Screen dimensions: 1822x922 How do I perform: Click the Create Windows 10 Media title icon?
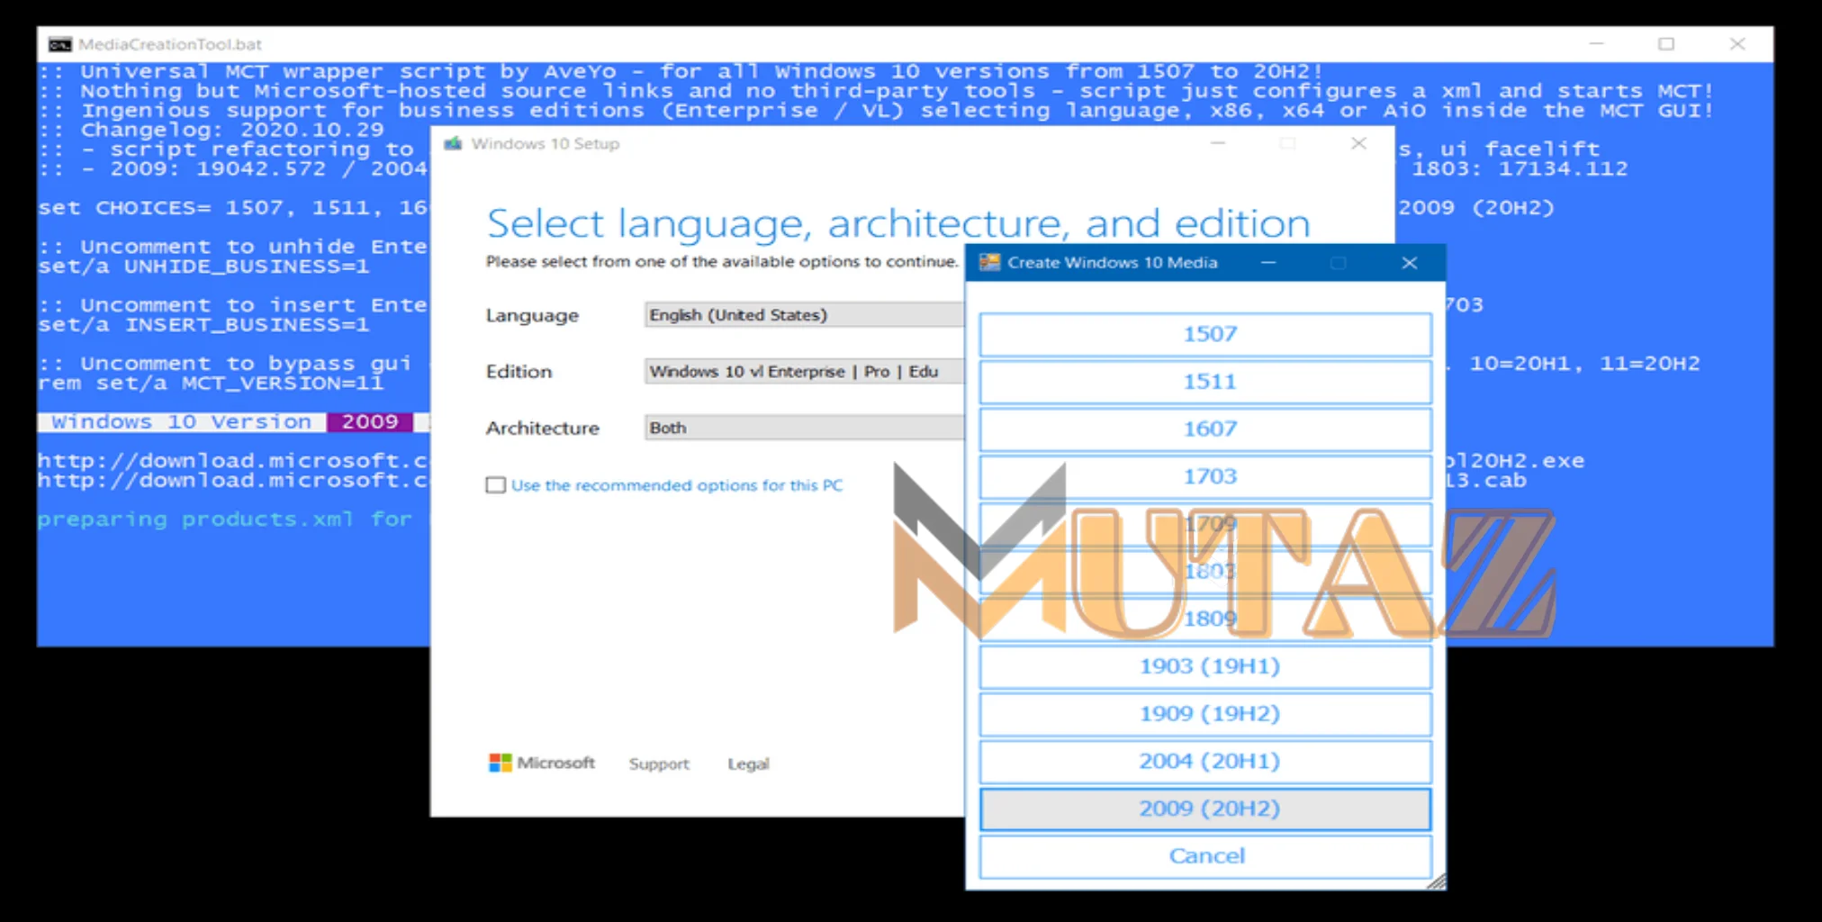[989, 262]
